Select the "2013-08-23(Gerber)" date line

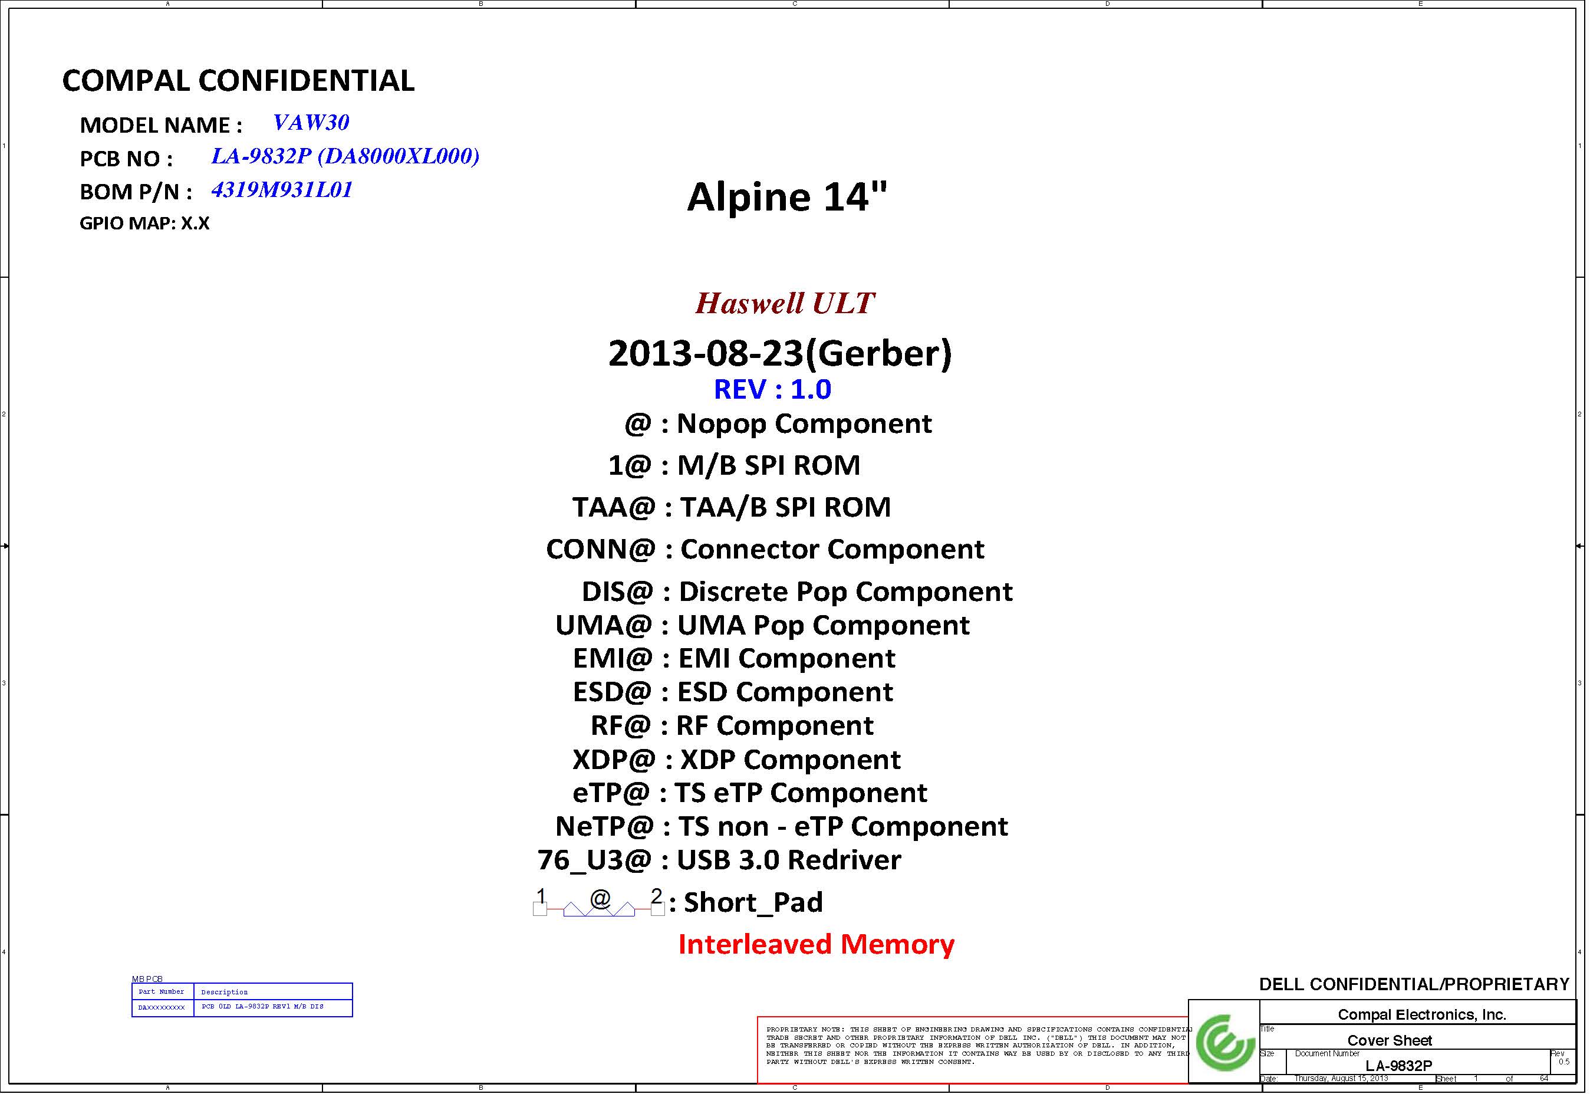781,354
